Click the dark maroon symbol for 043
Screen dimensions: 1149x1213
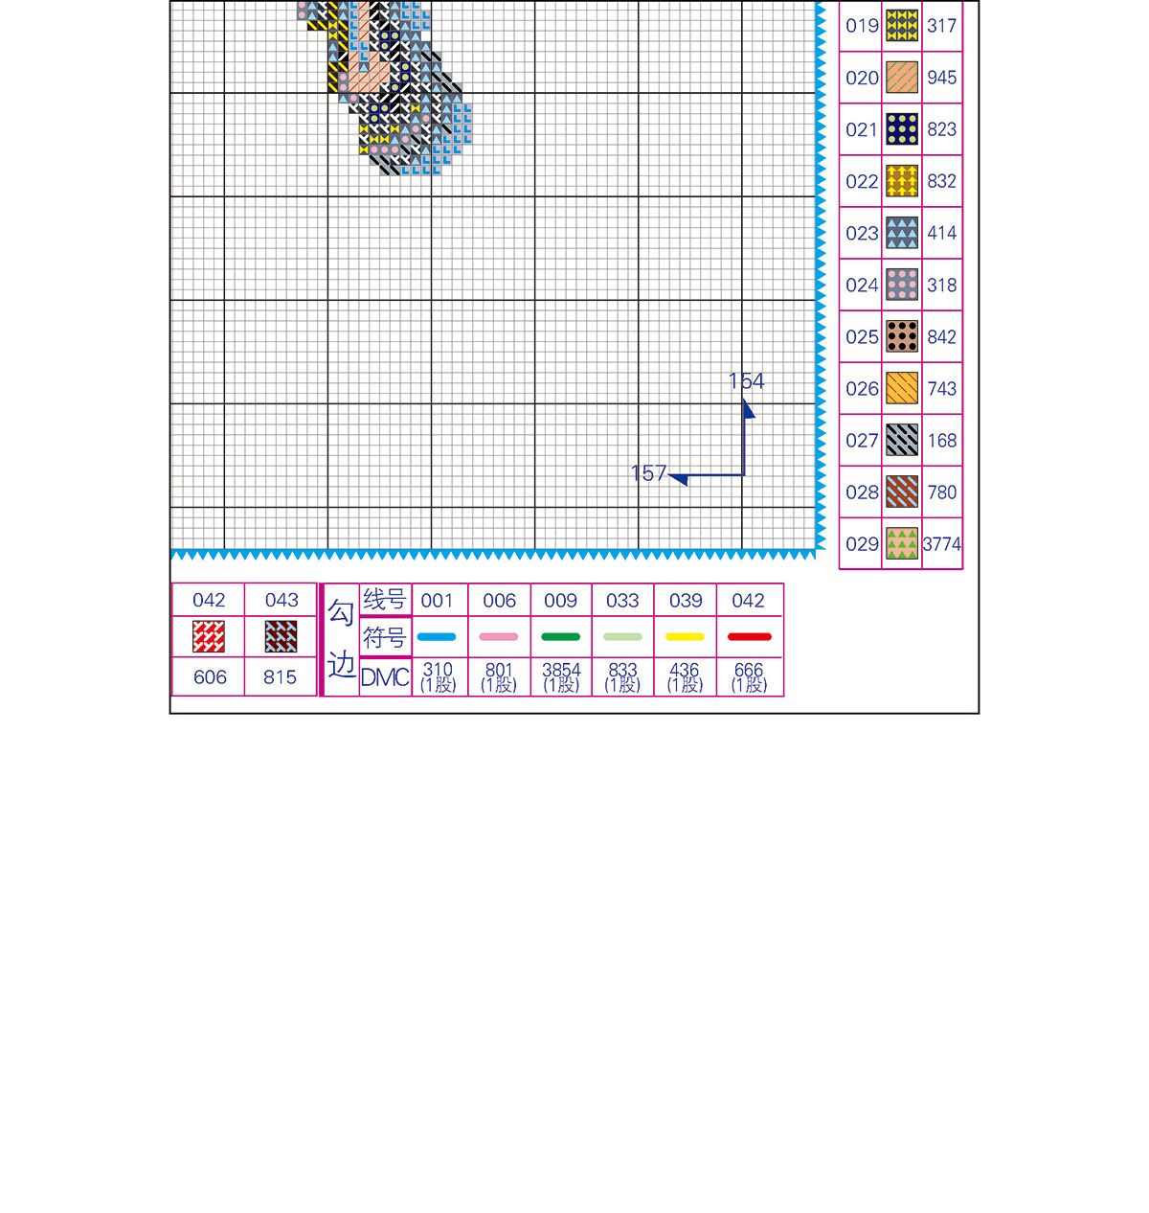[282, 636]
